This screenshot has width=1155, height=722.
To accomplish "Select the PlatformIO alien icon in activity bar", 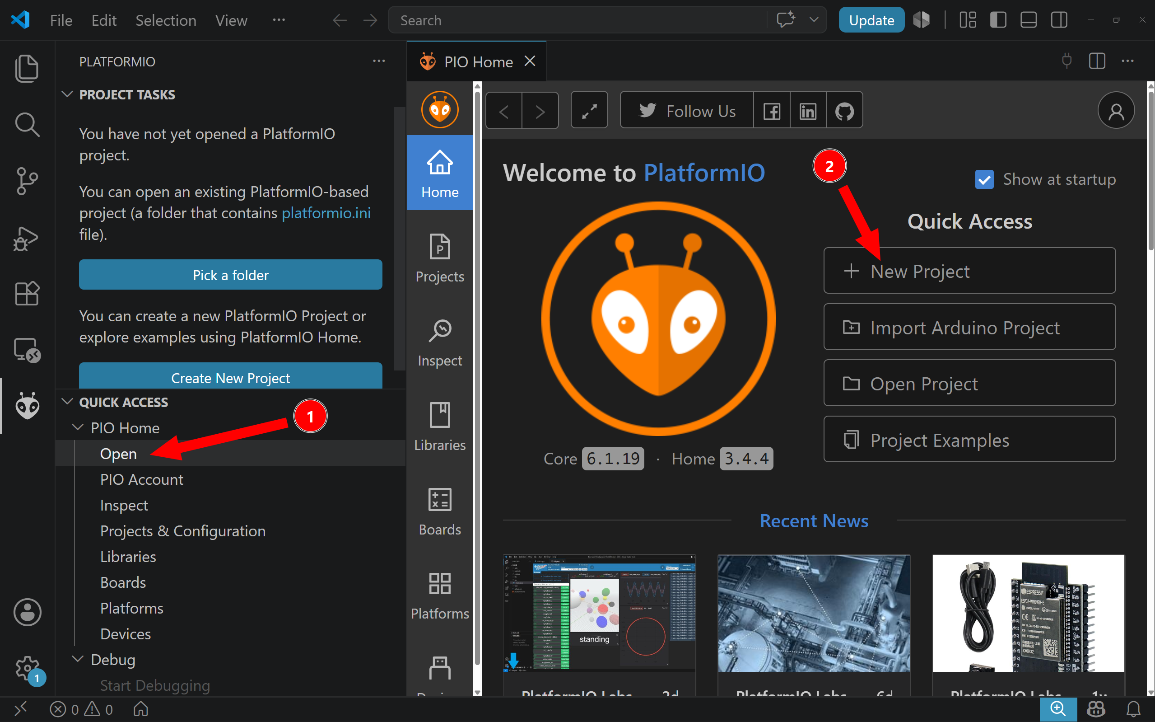I will coord(27,406).
